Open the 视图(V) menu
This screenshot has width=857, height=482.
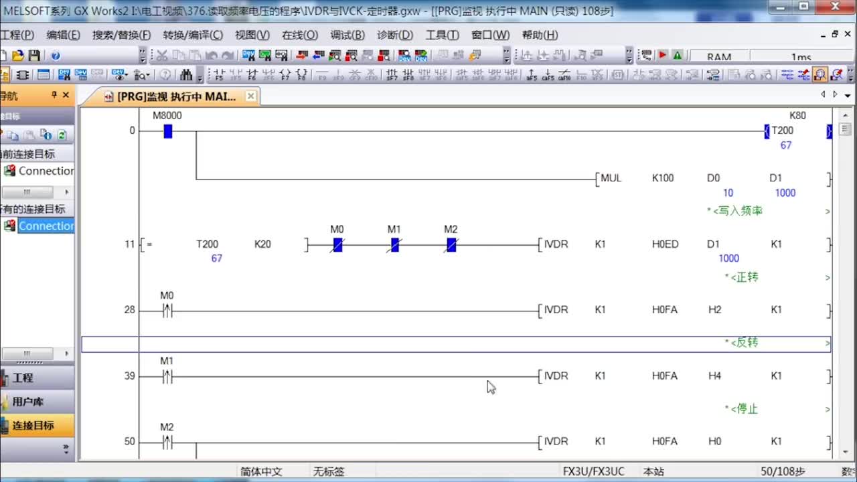coord(252,35)
